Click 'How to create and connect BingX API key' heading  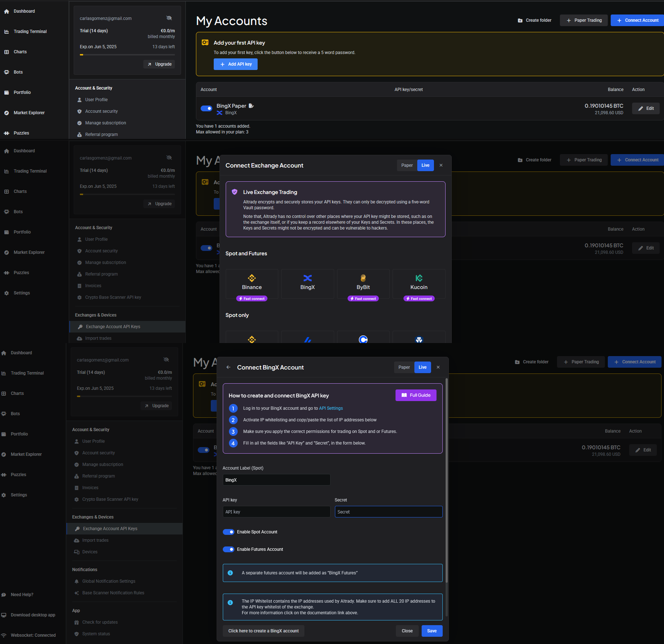point(279,396)
